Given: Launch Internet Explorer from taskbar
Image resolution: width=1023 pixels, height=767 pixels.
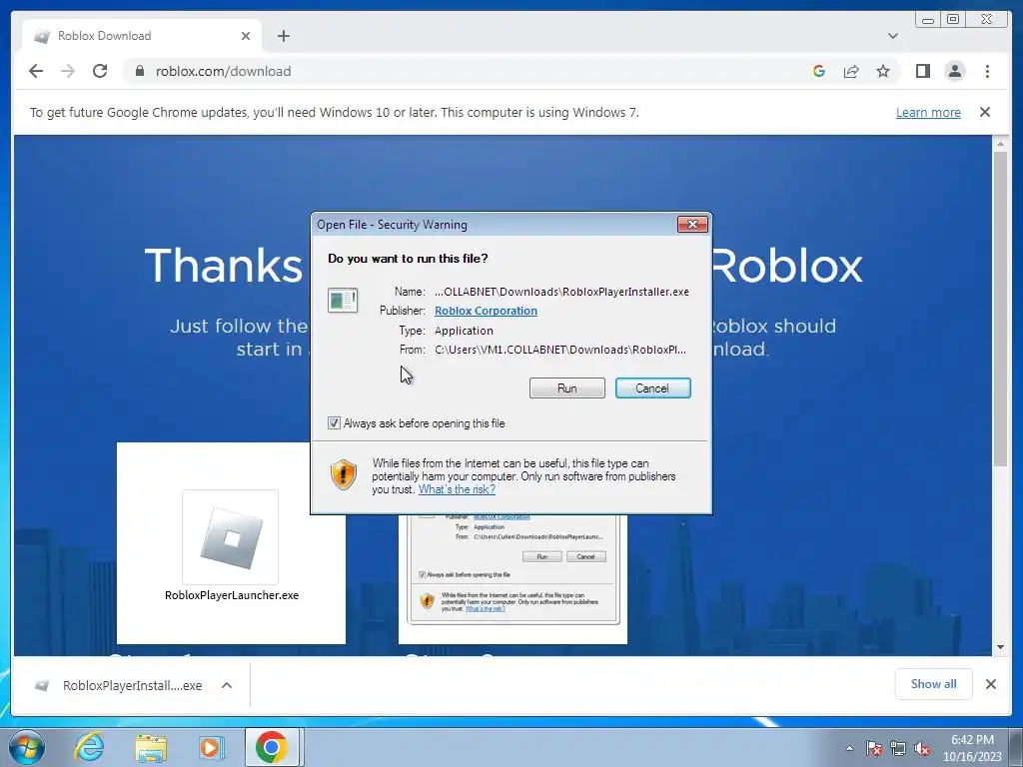Looking at the screenshot, I should click(89, 747).
